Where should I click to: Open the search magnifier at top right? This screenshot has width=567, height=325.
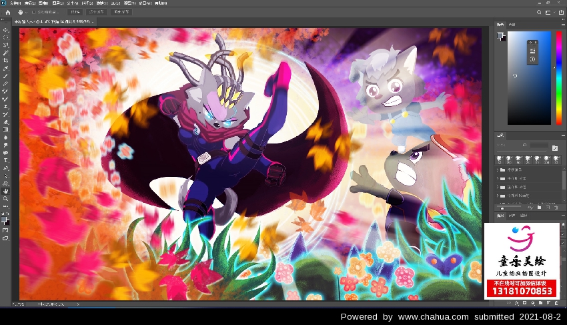pyautogui.click(x=539, y=12)
